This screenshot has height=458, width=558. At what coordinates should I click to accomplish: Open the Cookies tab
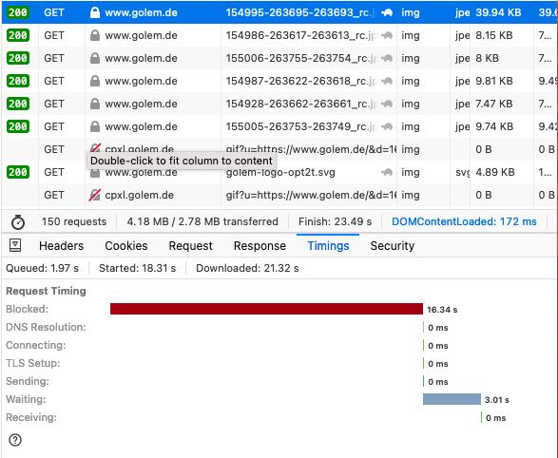point(126,246)
